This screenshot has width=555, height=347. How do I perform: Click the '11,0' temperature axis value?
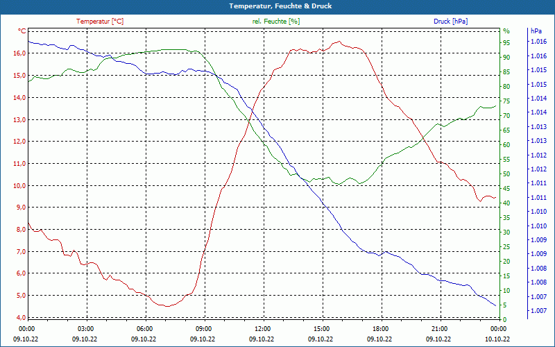point(20,164)
